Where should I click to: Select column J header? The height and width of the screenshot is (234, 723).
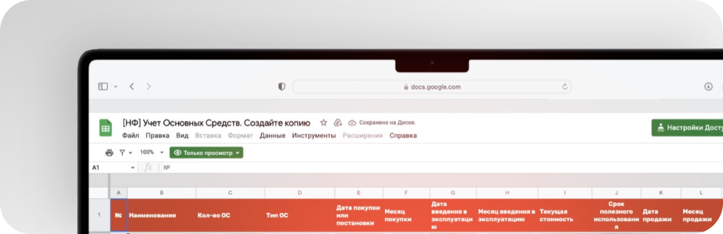[x=616, y=193]
